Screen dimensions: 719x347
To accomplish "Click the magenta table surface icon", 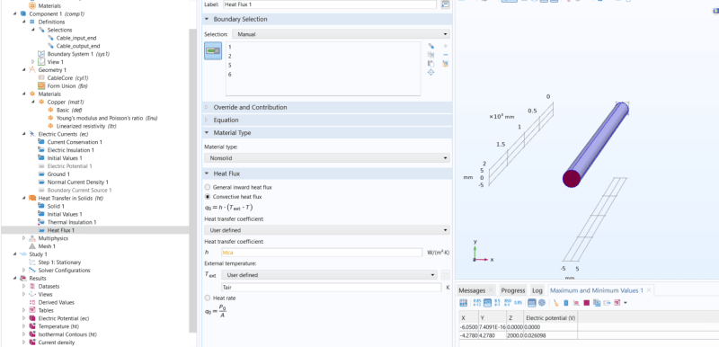I will pos(587,303).
